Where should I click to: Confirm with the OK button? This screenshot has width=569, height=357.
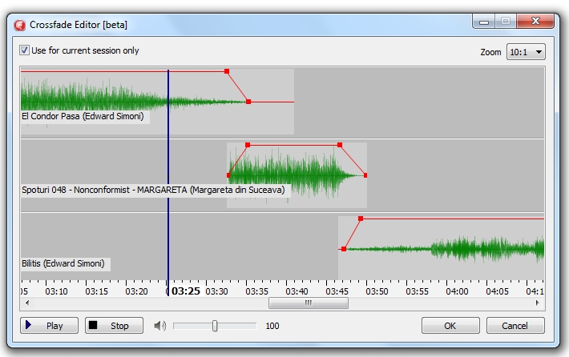point(450,326)
